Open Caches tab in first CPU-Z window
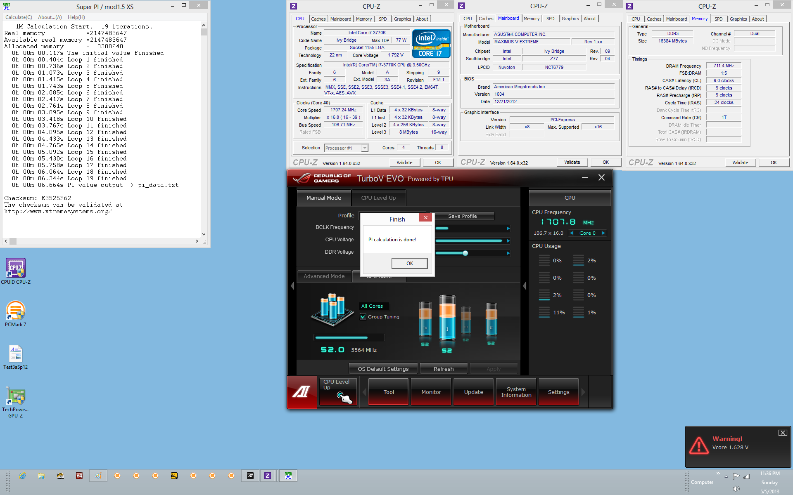 [318, 19]
